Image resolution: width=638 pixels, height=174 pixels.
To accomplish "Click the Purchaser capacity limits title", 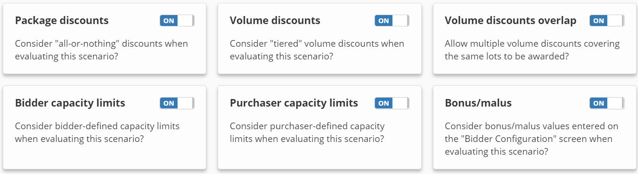I will (294, 103).
